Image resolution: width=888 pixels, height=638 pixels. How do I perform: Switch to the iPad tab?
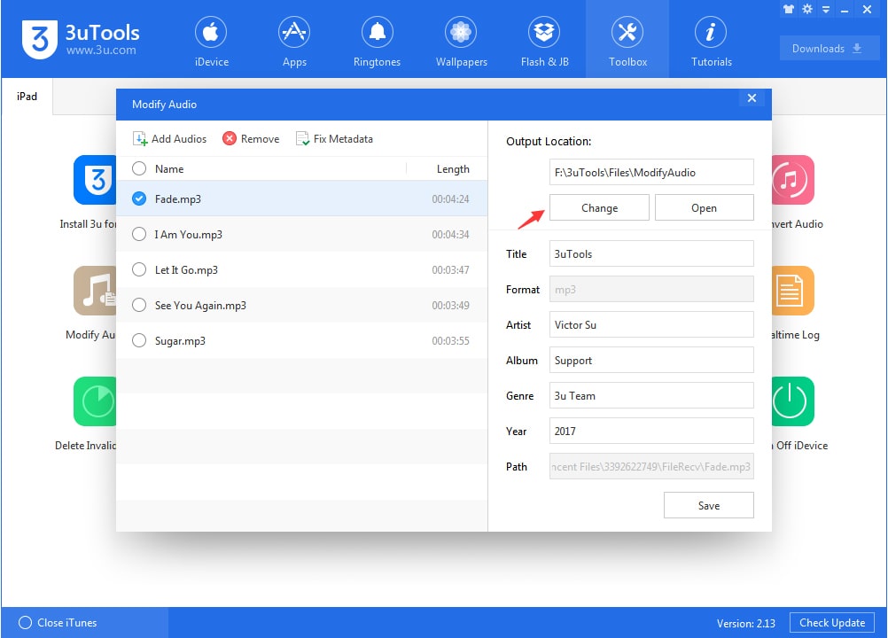[x=26, y=97]
